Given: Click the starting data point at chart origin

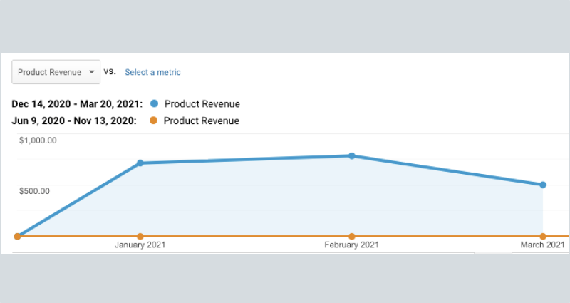Looking at the screenshot, I should click(x=17, y=236).
